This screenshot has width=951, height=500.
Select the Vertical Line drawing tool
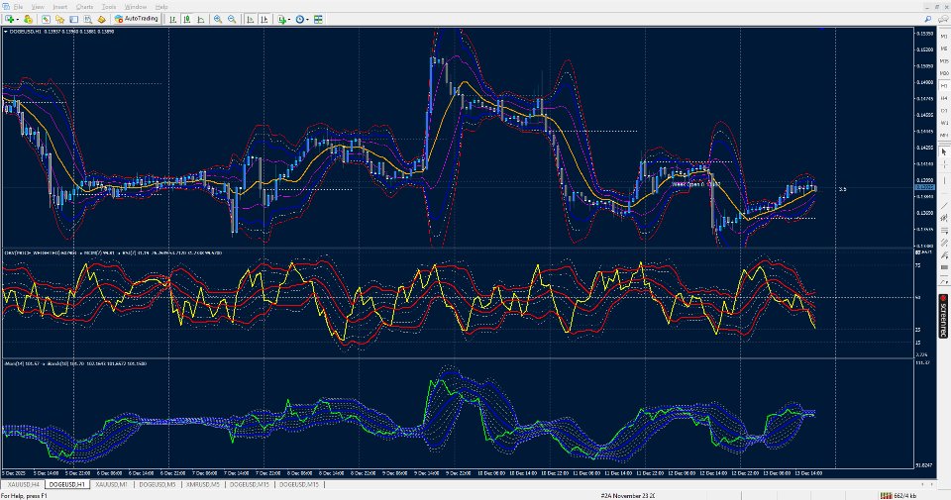pyautogui.click(x=944, y=180)
